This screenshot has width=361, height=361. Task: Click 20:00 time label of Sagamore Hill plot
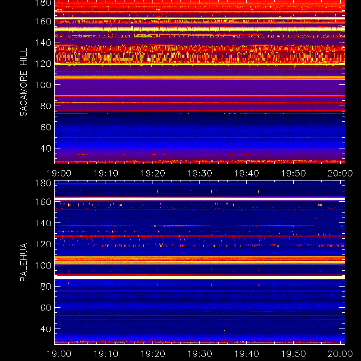[340, 173]
